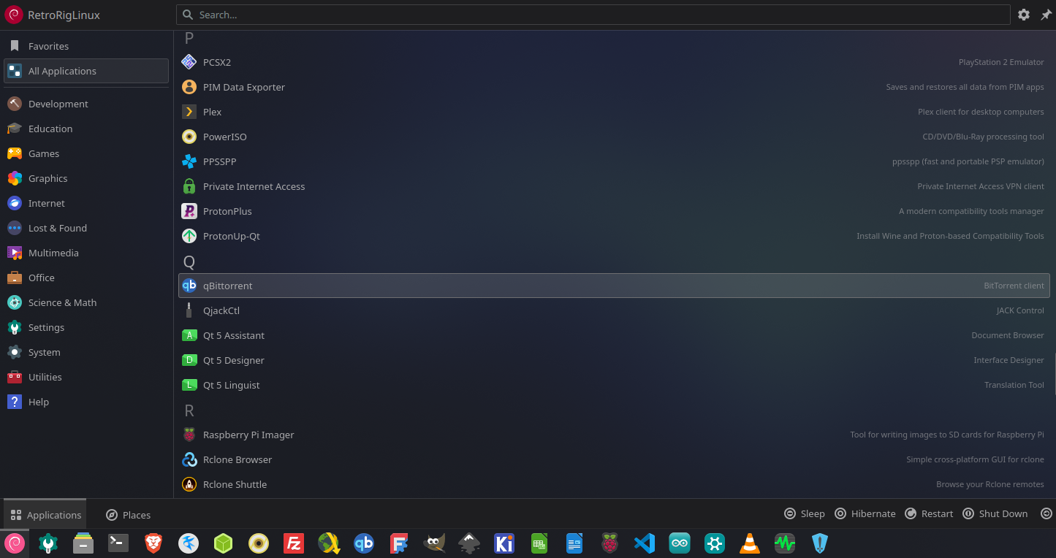Screen dimensions: 1056x558
Task: Launch FileZilla from the taskbar
Action: tap(293, 543)
